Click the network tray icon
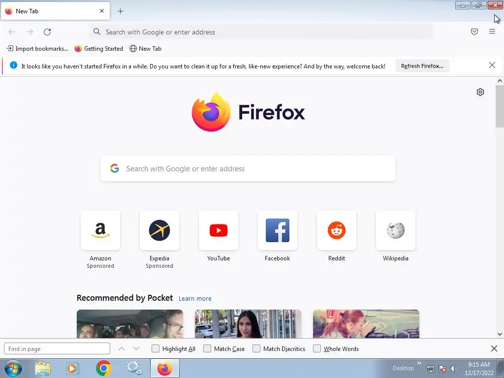Screen dimensions: 504x378 coord(430,369)
